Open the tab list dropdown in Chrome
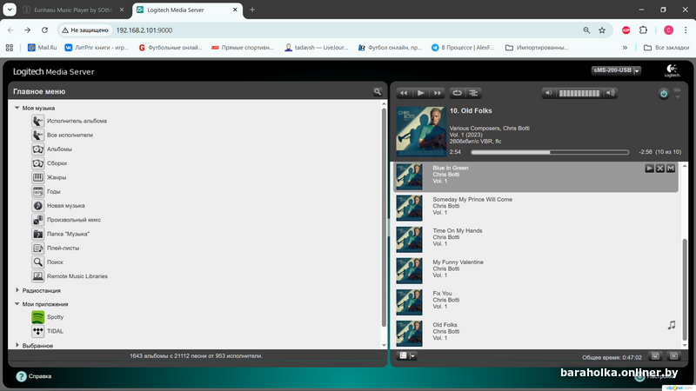The height and width of the screenshot is (391, 696). tap(10, 10)
